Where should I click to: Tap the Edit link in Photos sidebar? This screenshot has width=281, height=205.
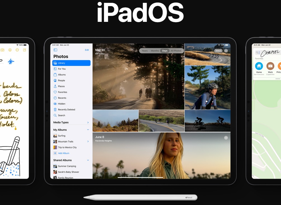tap(87, 50)
